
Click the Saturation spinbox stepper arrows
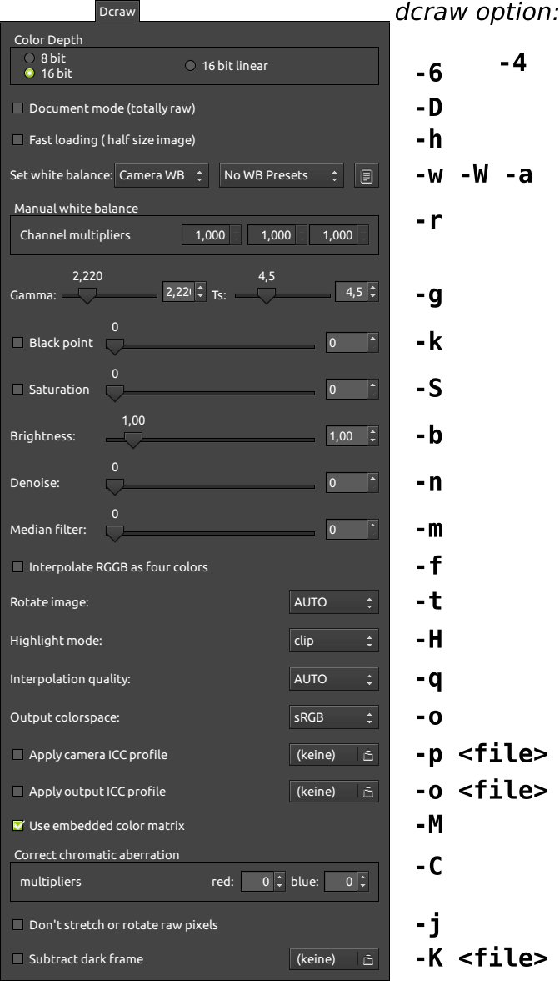[373, 389]
